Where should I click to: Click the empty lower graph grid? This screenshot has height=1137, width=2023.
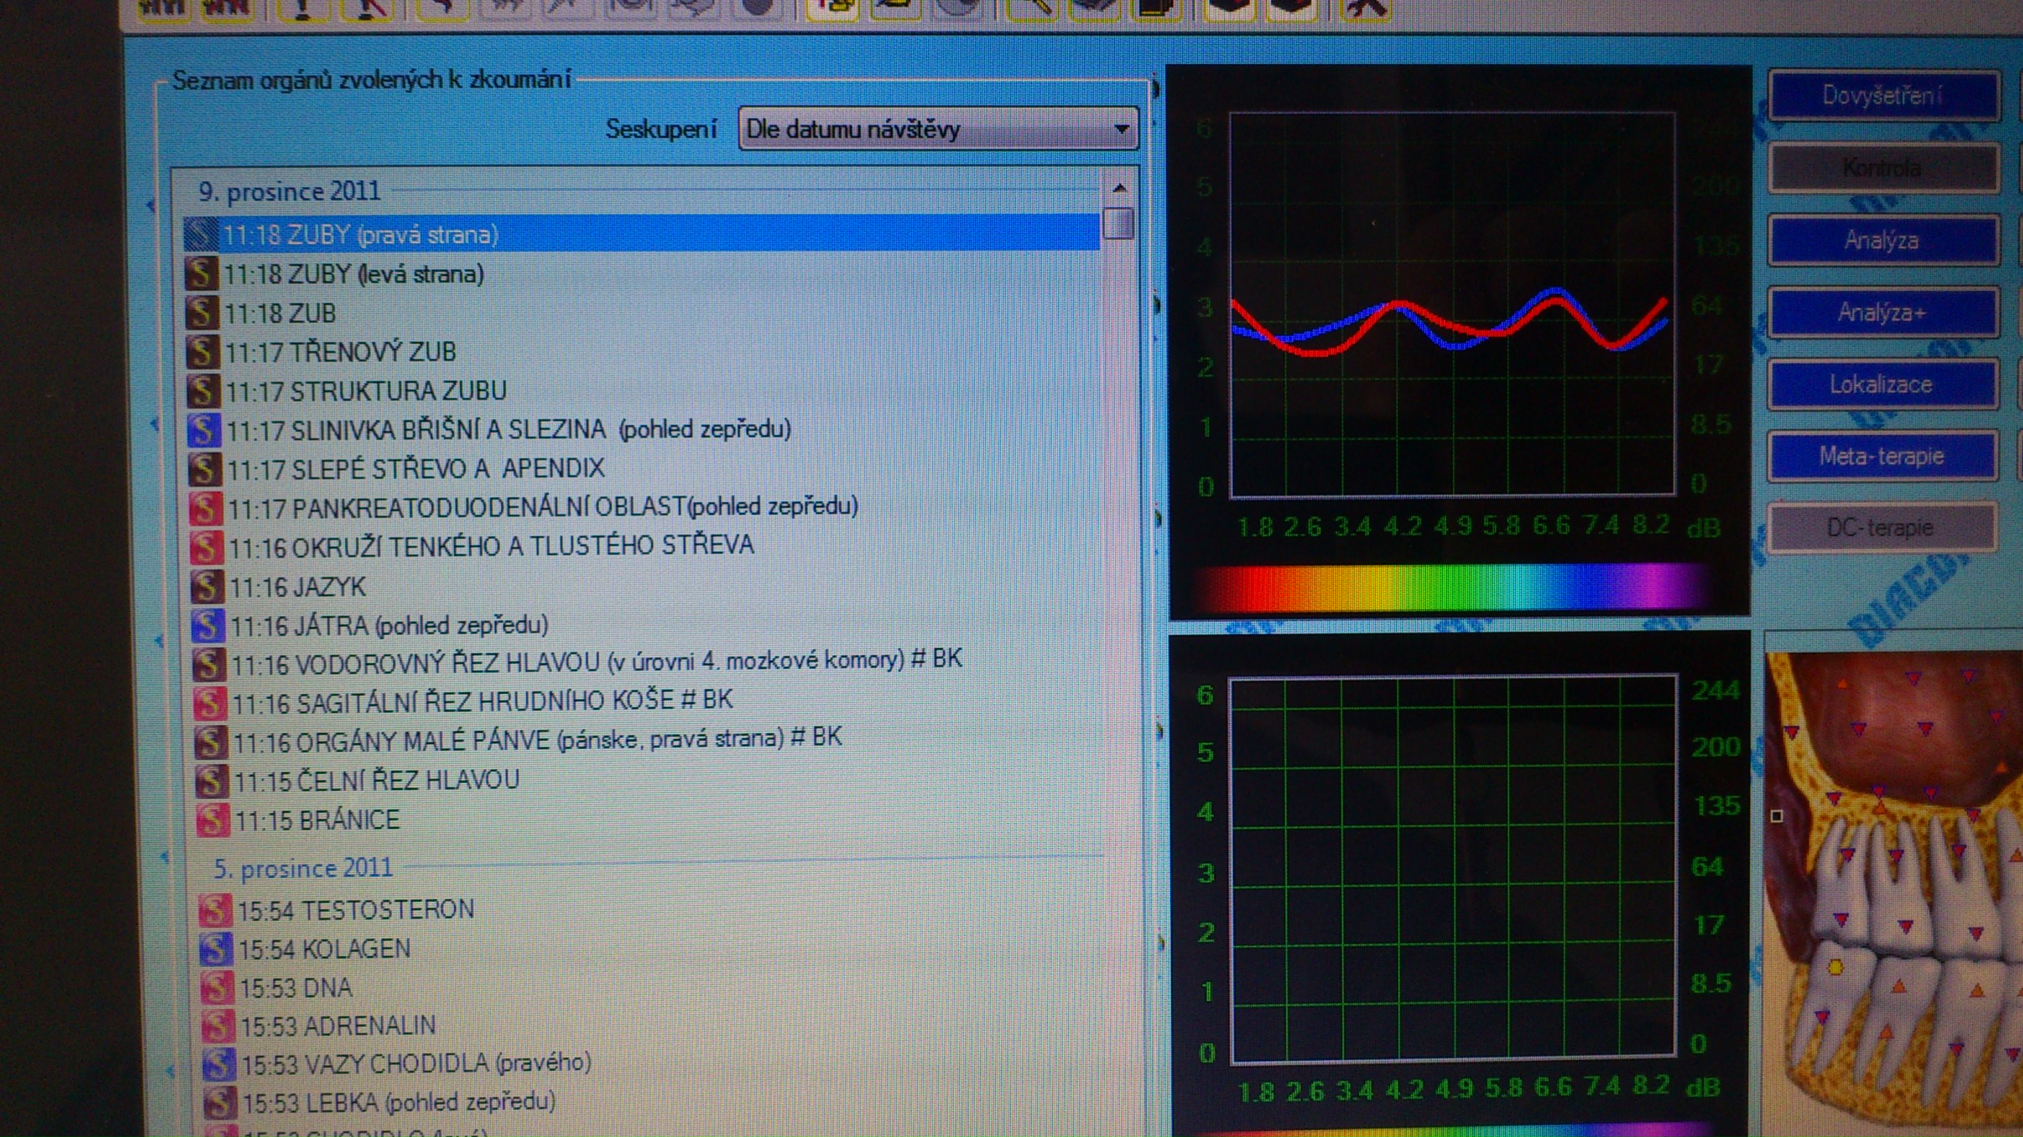point(1453,869)
